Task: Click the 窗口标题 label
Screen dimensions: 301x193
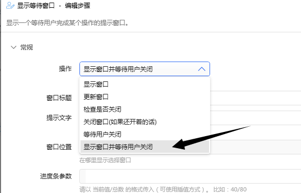Action: (59, 98)
